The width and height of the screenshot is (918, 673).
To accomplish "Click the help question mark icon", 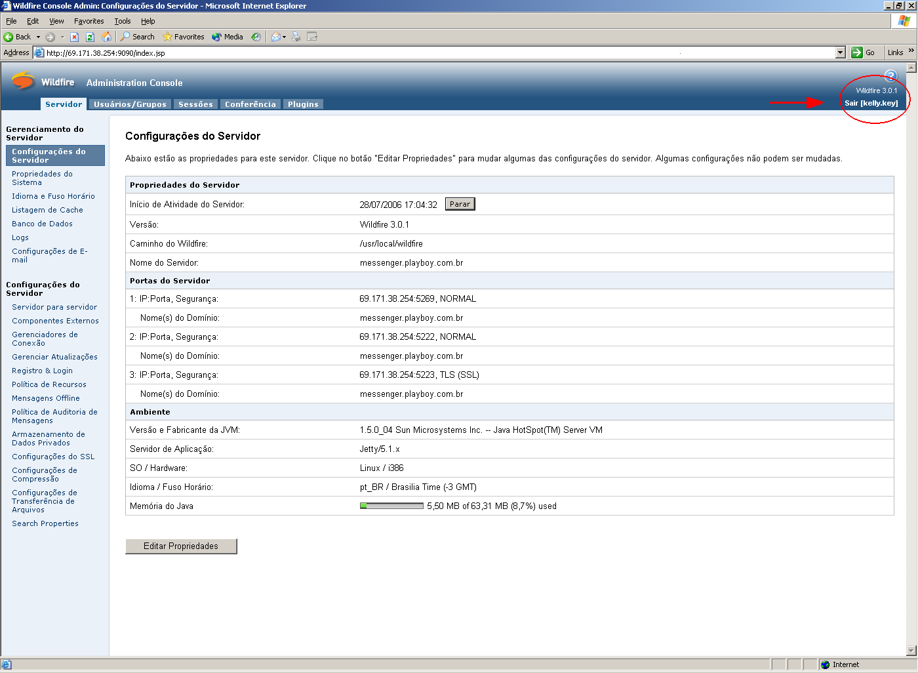I will point(890,75).
